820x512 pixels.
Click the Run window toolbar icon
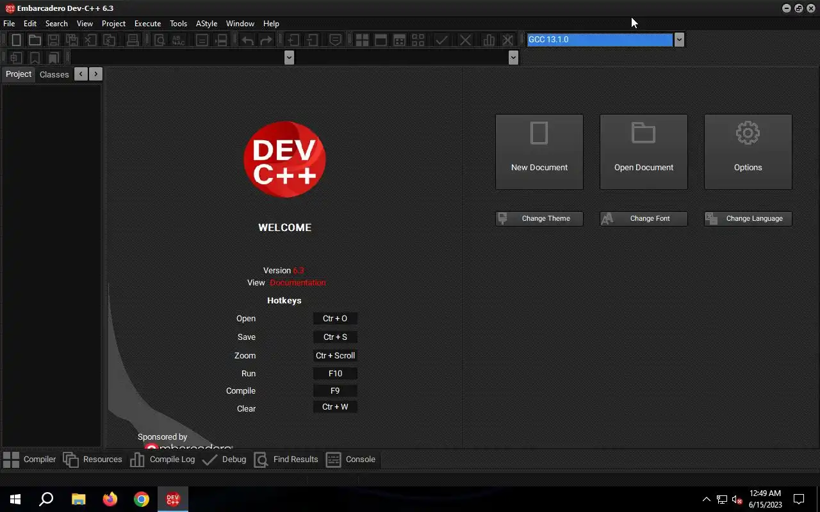[381, 40]
